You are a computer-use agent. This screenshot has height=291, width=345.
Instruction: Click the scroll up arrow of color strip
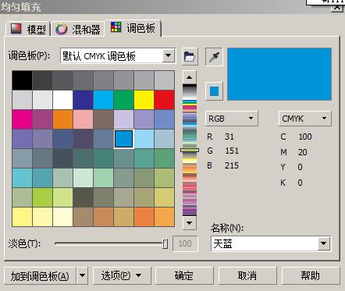[190, 77]
